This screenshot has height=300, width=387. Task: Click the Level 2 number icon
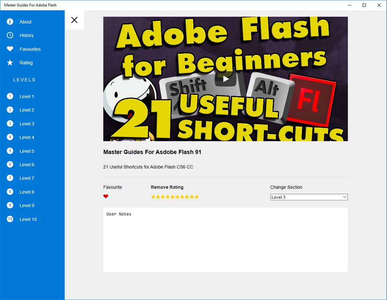[x=10, y=110]
